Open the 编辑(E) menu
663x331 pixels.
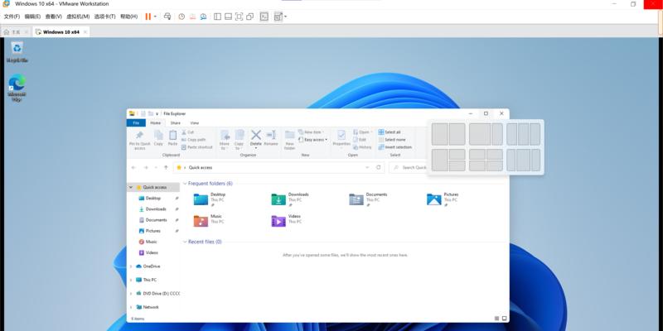coord(32,17)
